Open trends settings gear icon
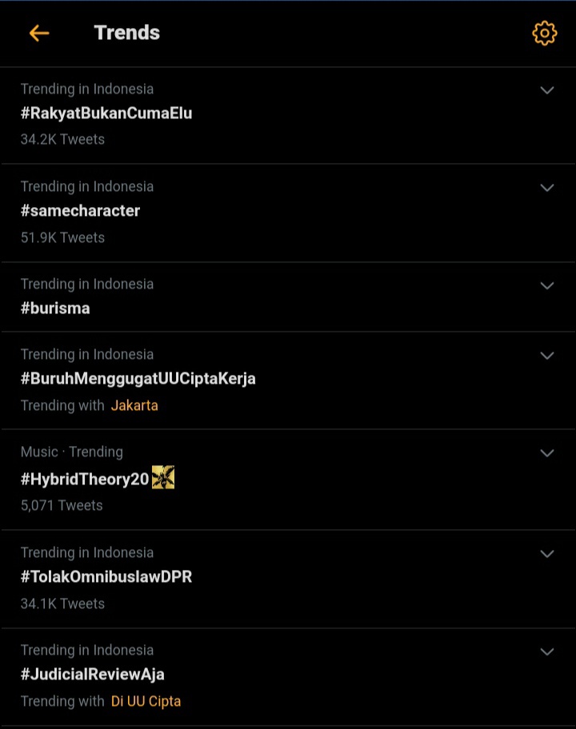This screenshot has width=576, height=729. click(x=544, y=33)
